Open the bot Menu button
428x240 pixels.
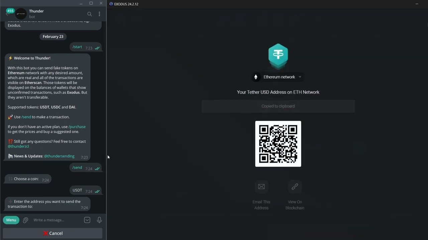click(11, 220)
